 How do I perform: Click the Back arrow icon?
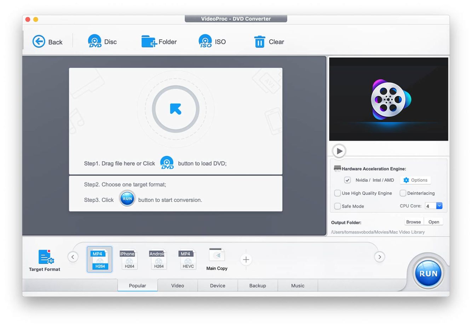pyautogui.click(x=39, y=42)
